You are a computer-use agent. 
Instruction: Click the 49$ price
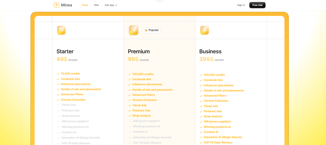tap(62, 59)
